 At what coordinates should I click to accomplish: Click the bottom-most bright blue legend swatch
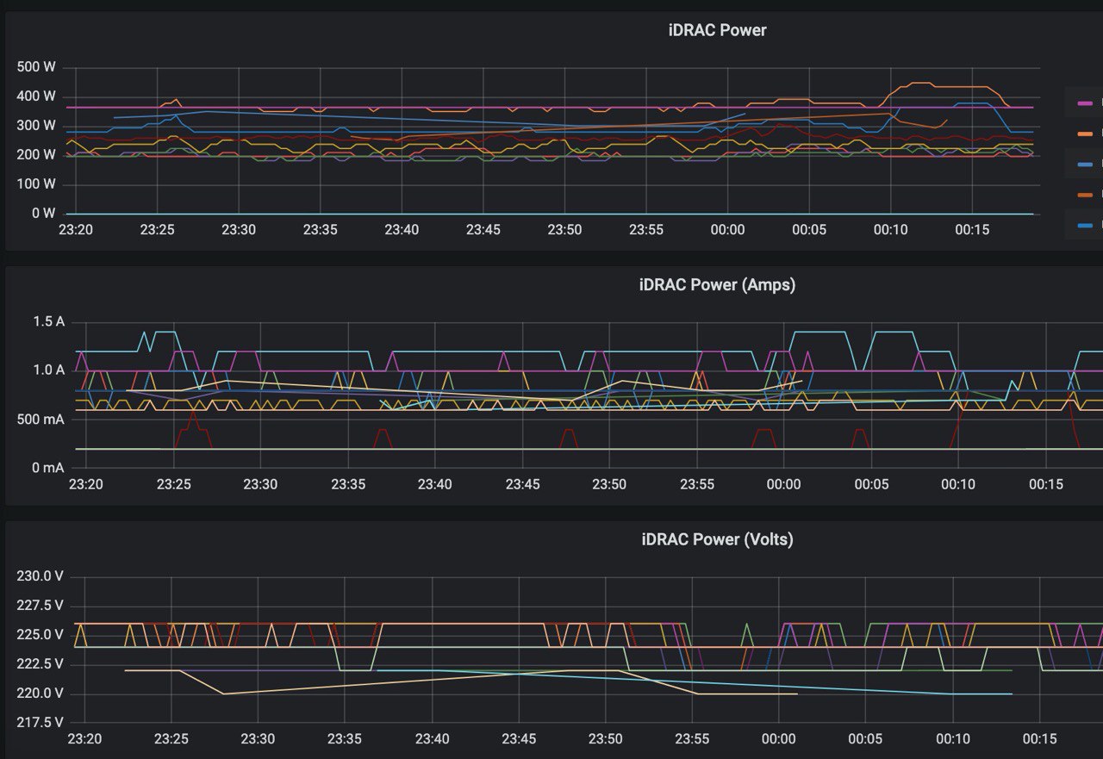click(1085, 226)
